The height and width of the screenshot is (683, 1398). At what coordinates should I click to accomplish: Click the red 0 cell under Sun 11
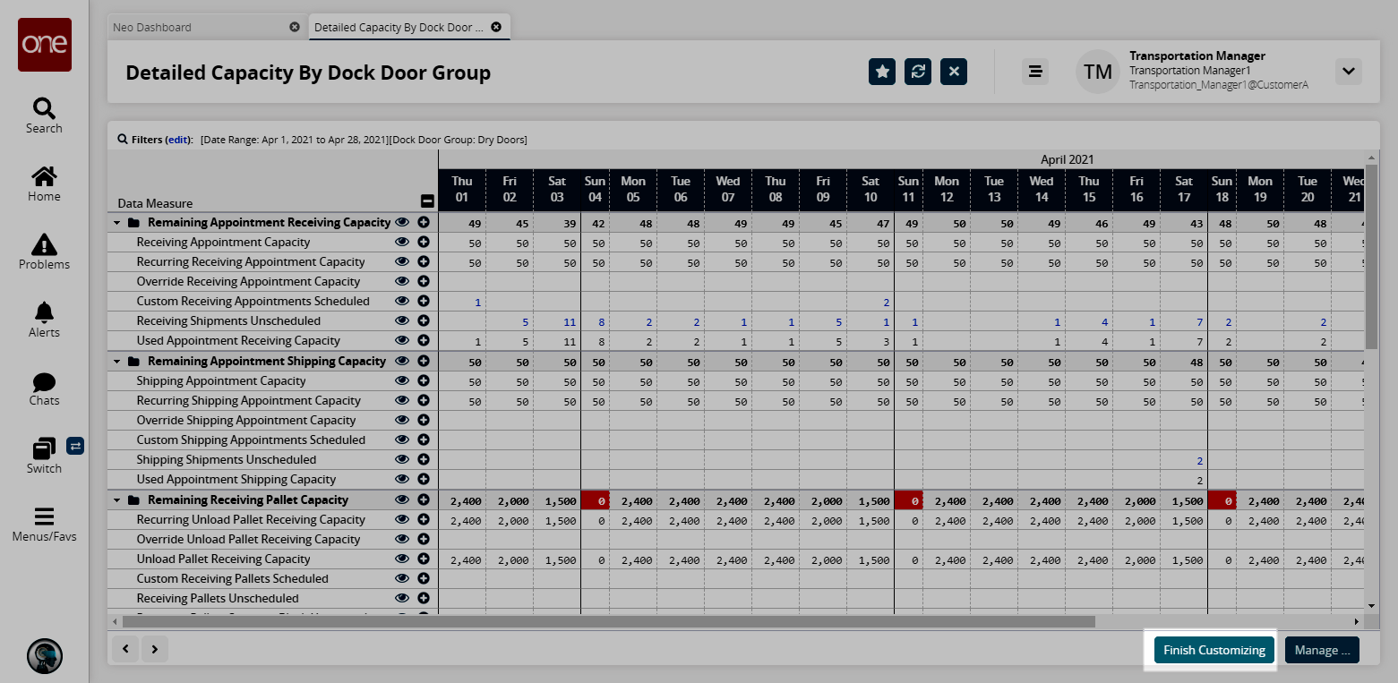909,500
